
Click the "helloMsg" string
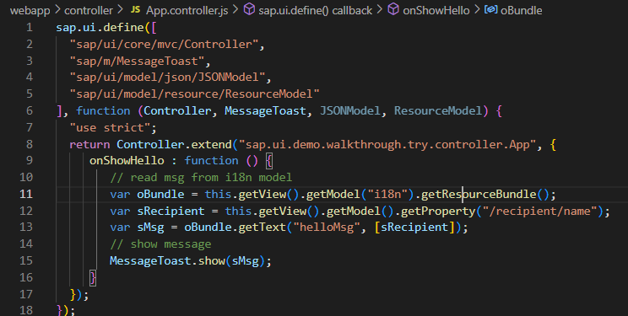pyautogui.click(x=326, y=228)
